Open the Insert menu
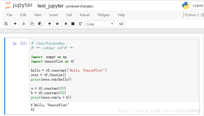The width and height of the screenshot is (204, 116). pos(54,15)
